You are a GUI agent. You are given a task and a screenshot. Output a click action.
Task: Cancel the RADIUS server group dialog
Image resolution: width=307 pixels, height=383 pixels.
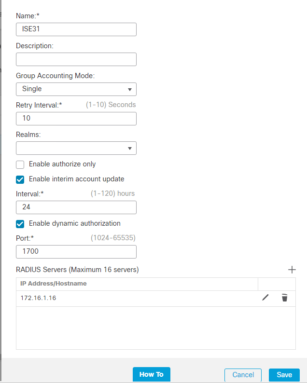pos(243,375)
